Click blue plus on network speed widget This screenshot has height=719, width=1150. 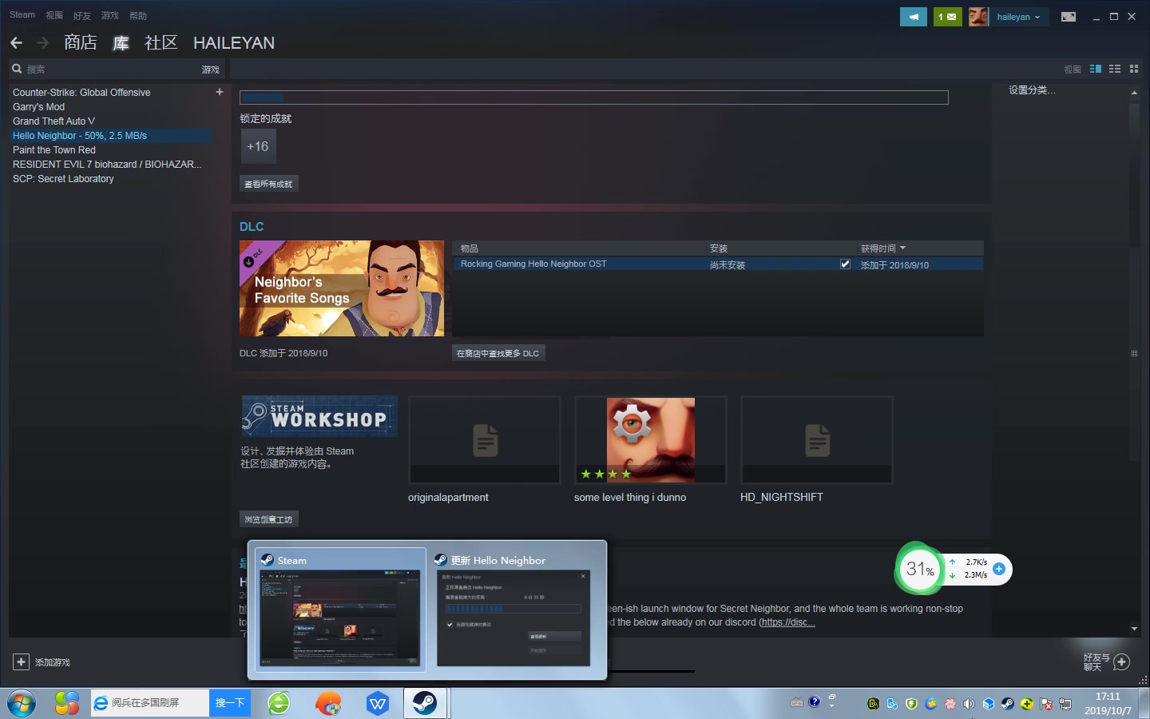point(999,569)
